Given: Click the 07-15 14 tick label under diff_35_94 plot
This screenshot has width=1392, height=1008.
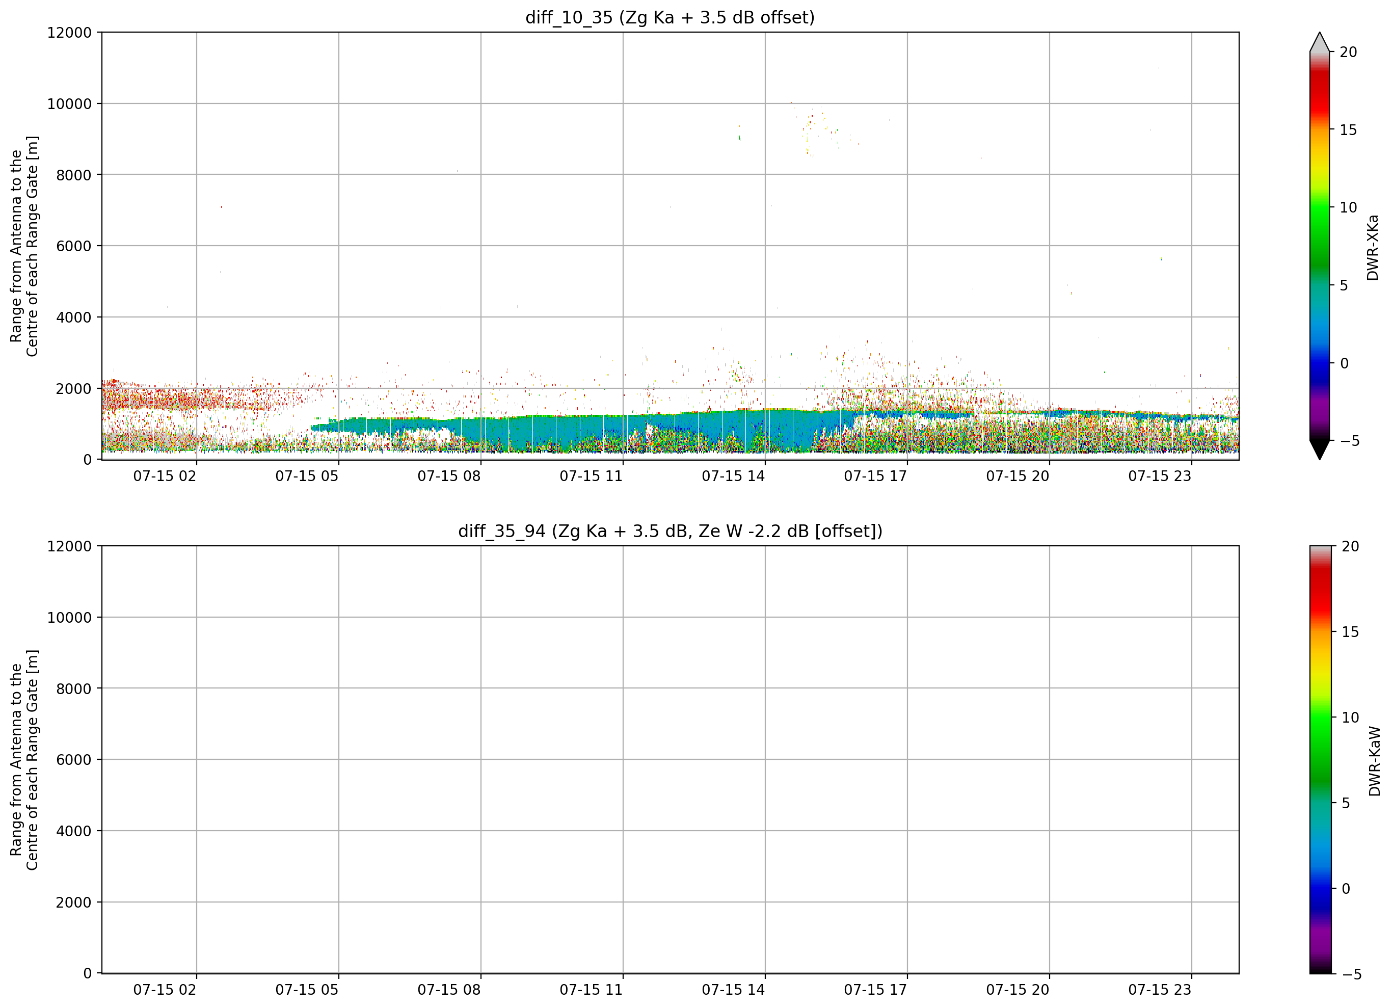Looking at the screenshot, I should click(733, 990).
